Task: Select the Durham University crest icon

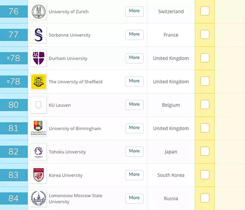Action: pyautogui.click(x=38, y=58)
